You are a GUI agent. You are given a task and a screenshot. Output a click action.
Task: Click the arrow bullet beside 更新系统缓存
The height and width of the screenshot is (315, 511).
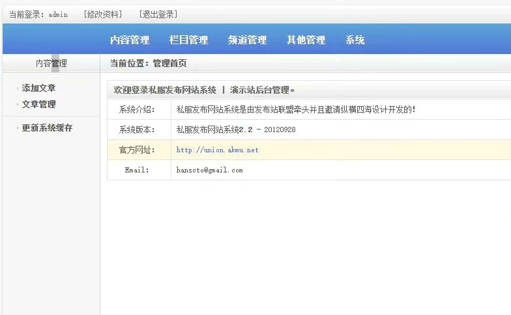click(17, 128)
